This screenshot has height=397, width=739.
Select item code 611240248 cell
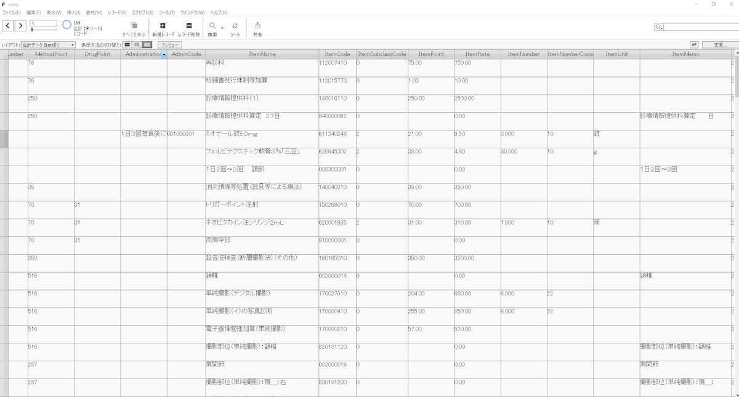(x=337, y=138)
